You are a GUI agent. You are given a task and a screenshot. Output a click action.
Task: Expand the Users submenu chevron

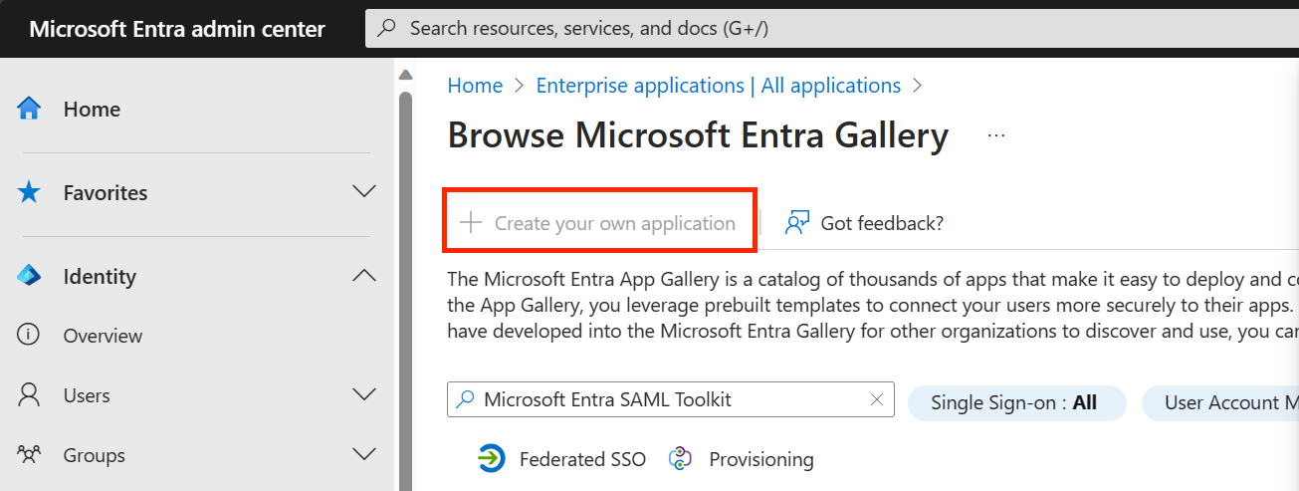(x=364, y=395)
